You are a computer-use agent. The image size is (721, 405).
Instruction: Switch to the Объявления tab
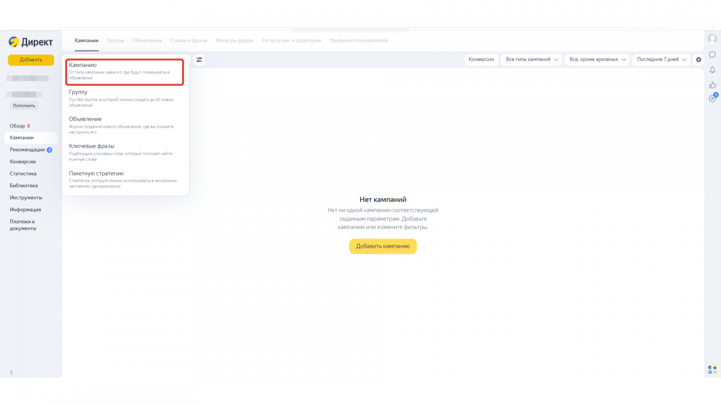click(x=147, y=40)
